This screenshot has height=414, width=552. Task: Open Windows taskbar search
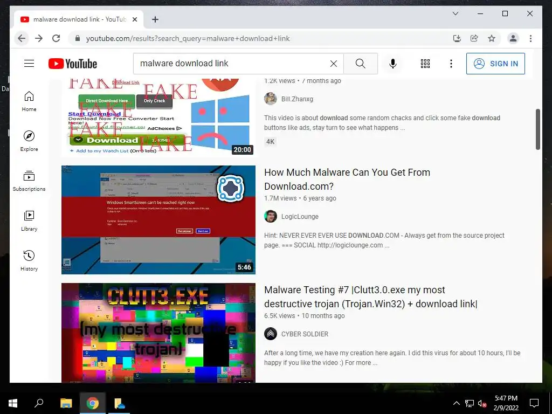(x=39, y=403)
